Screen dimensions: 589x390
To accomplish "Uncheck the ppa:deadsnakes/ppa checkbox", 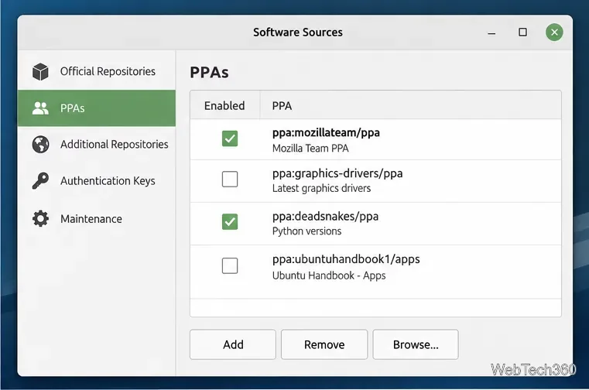I will 230,221.
